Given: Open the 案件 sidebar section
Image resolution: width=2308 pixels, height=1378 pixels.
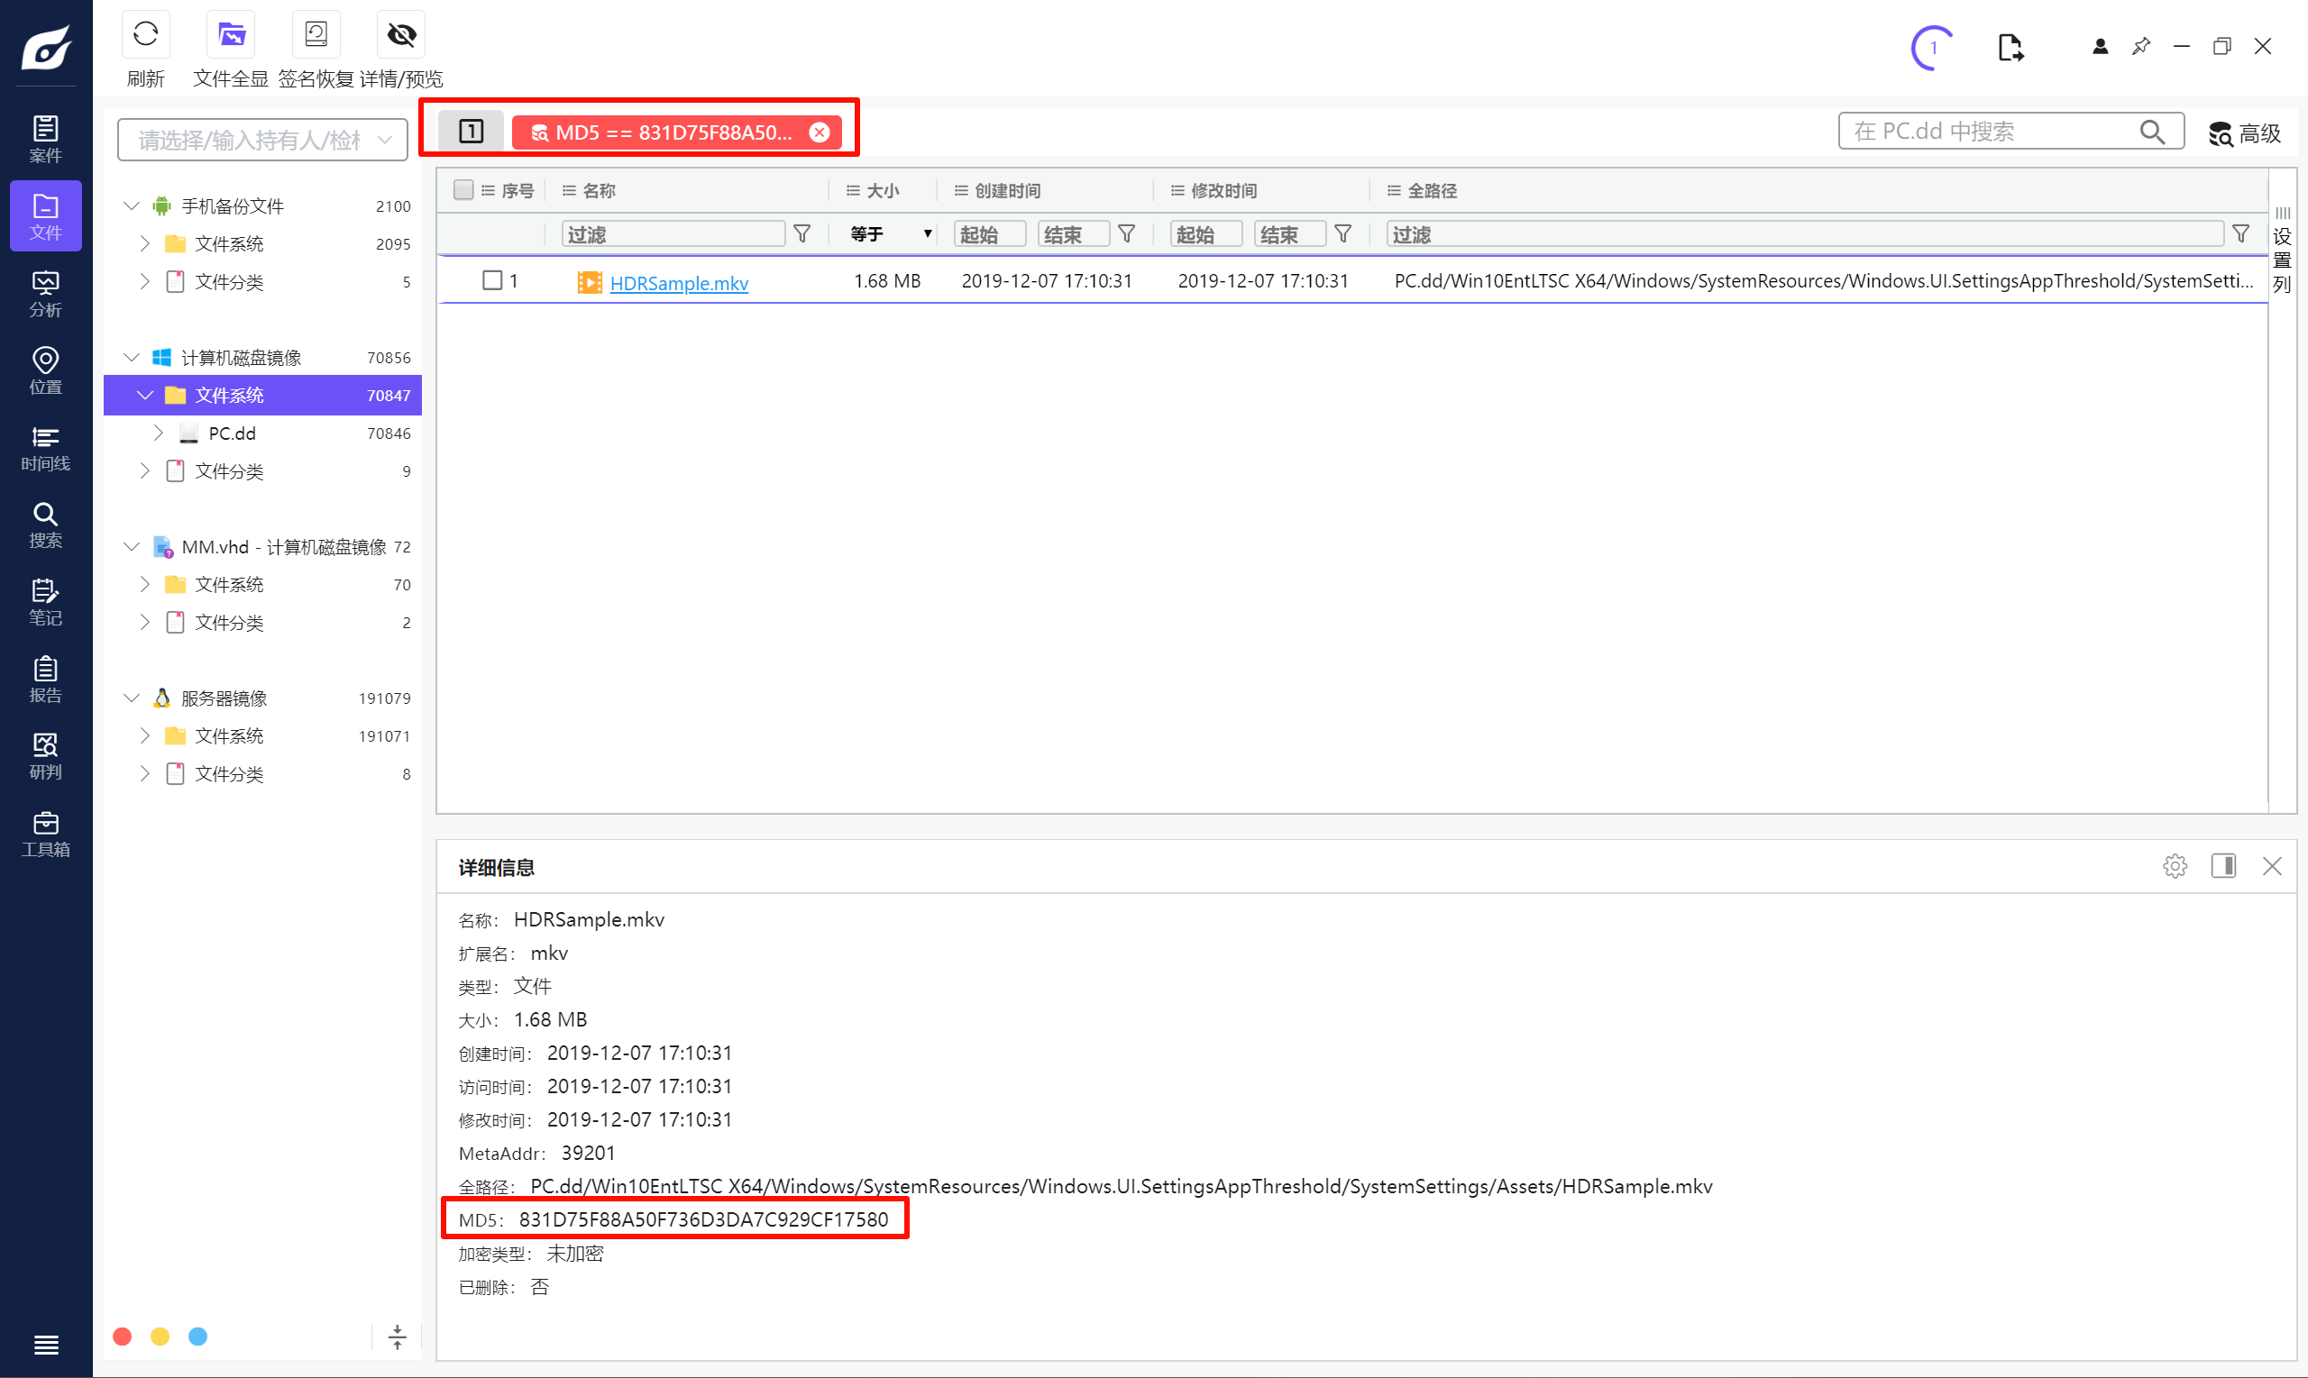Looking at the screenshot, I should pos(45,140).
